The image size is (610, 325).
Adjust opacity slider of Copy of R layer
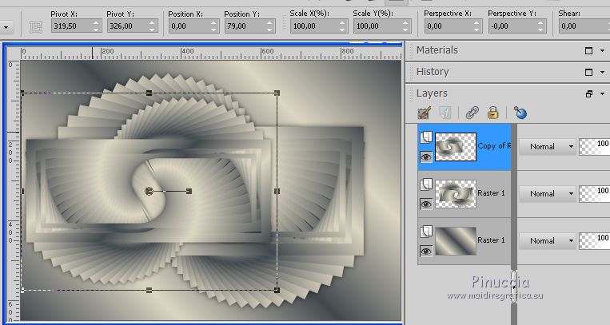click(x=594, y=147)
